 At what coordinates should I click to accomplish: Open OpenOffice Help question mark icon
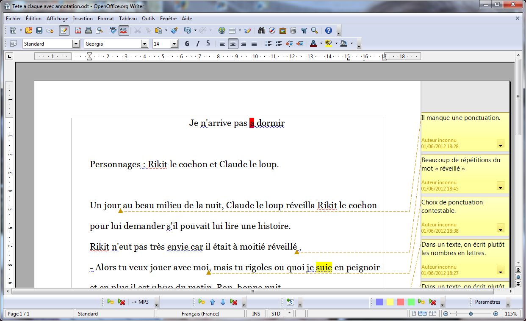[328, 30]
